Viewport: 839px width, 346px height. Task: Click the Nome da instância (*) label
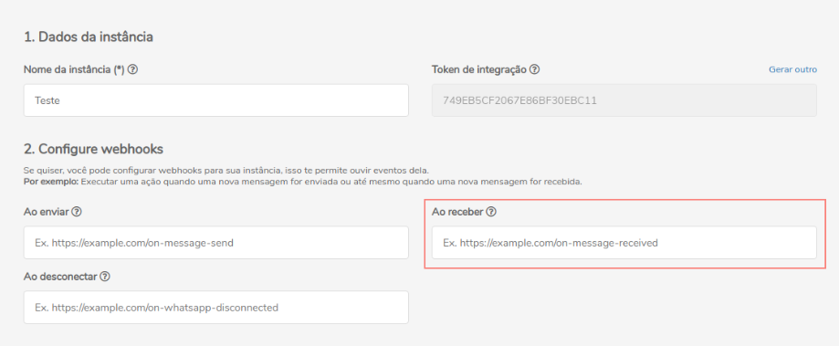74,69
